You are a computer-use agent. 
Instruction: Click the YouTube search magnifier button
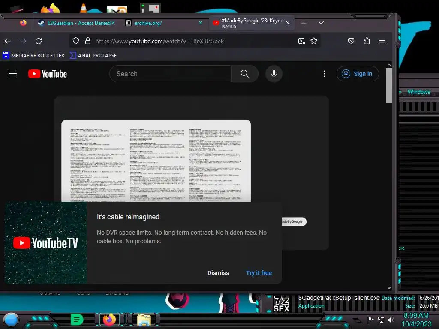coord(245,74)
